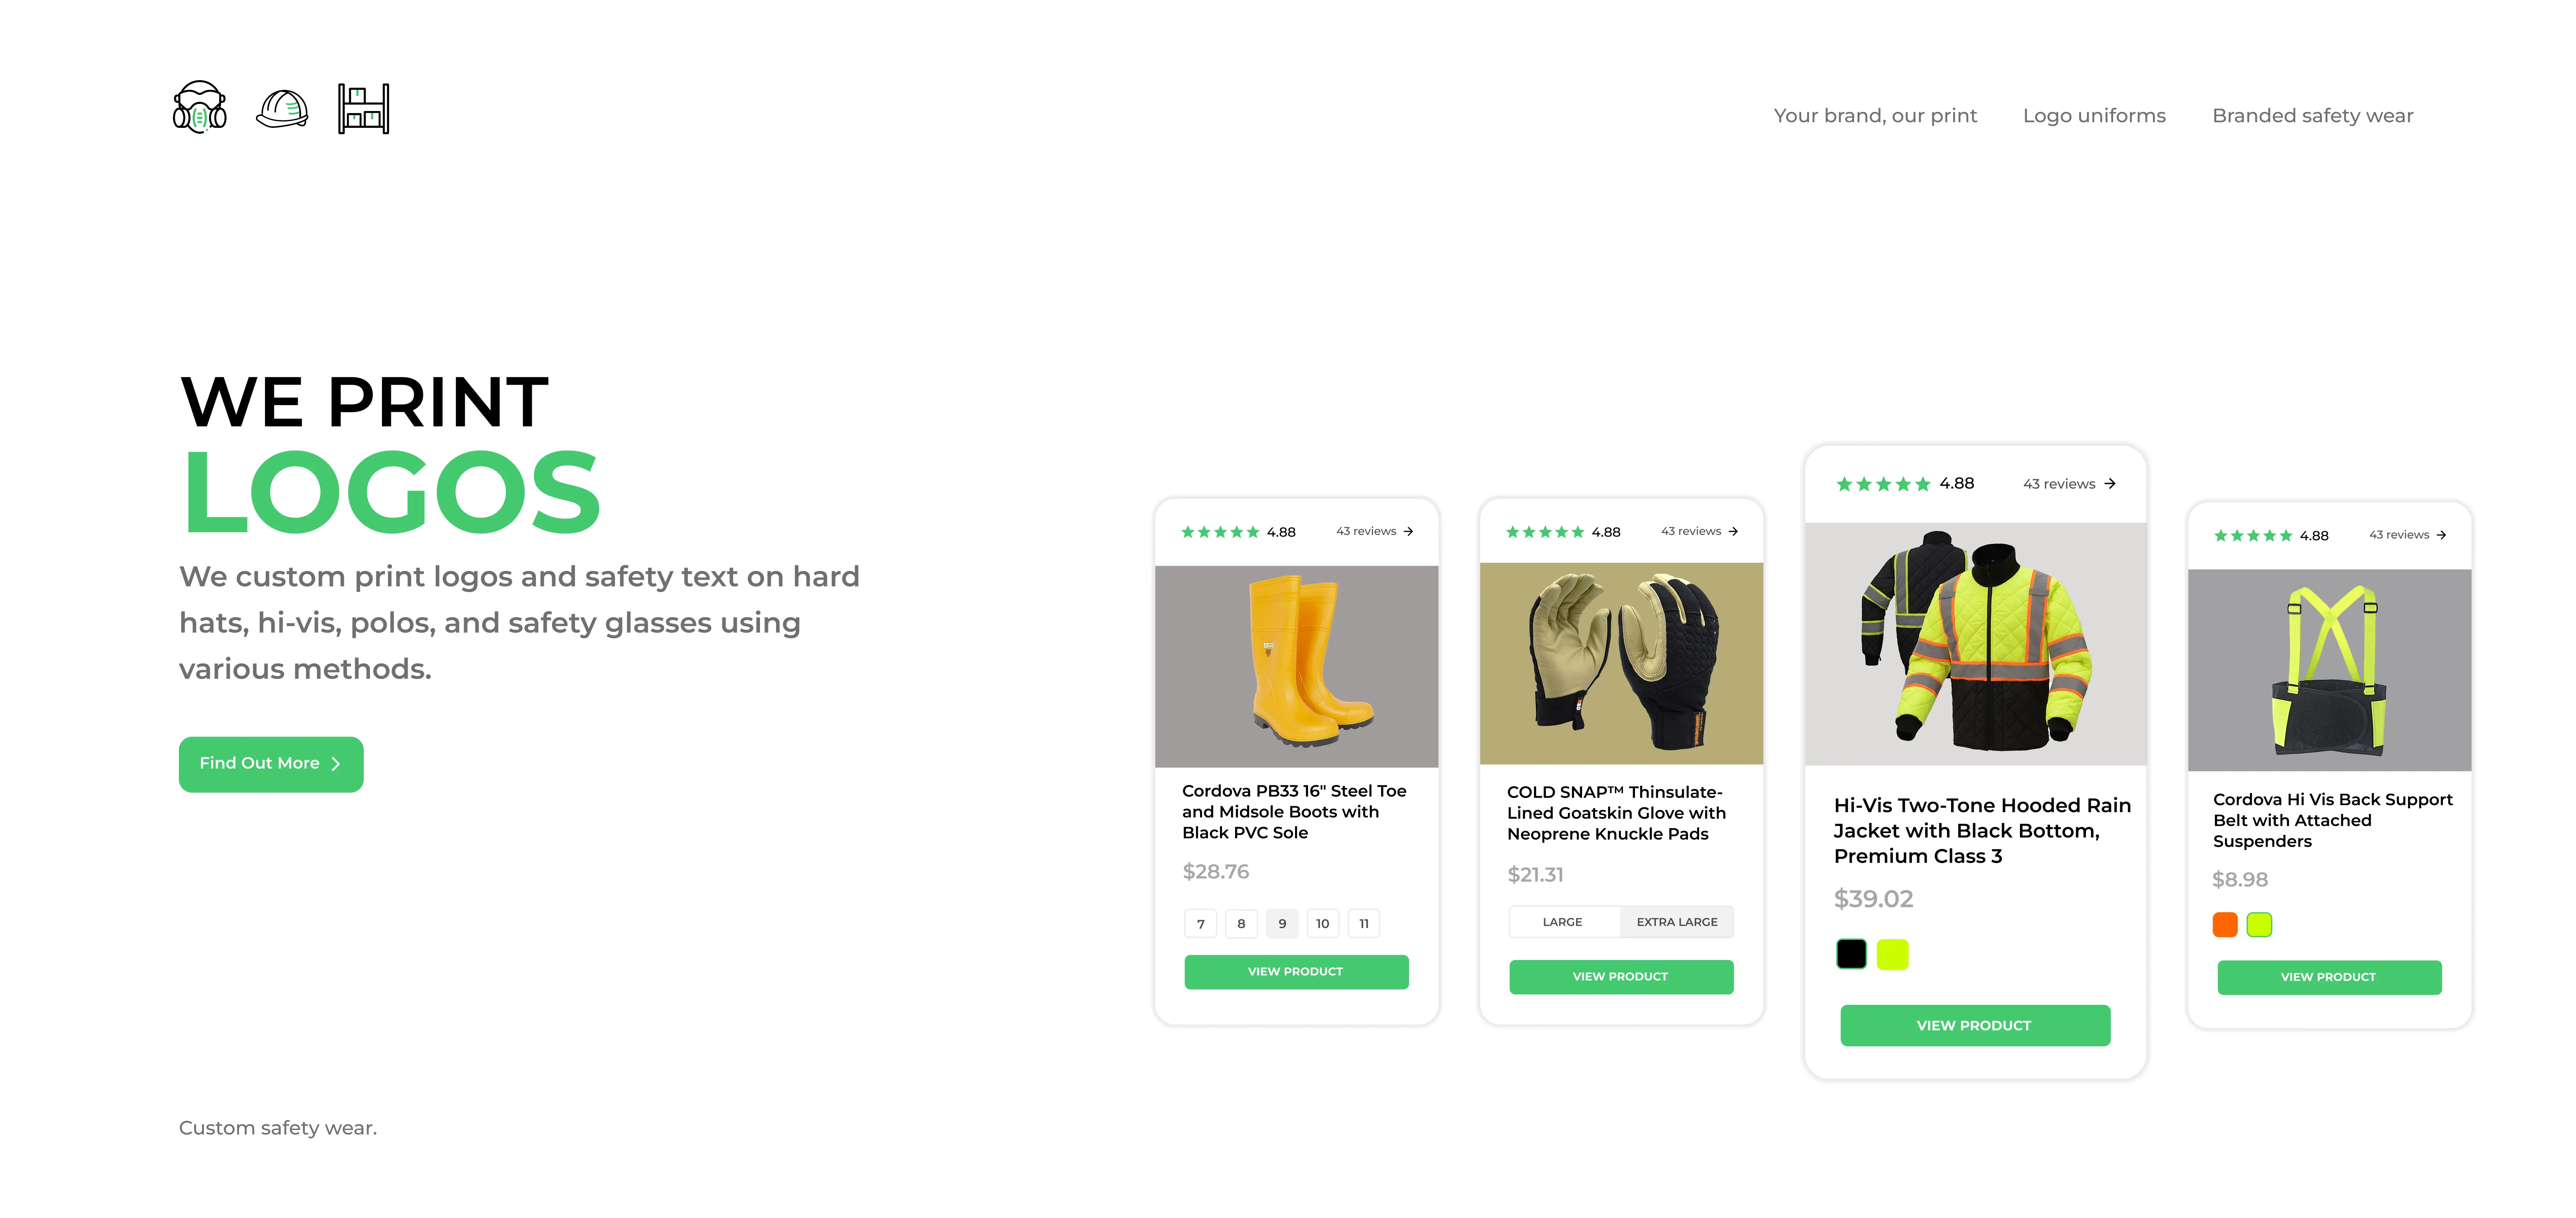
Task: Open Branded safety wear nav link
Action: (2312, 116)
